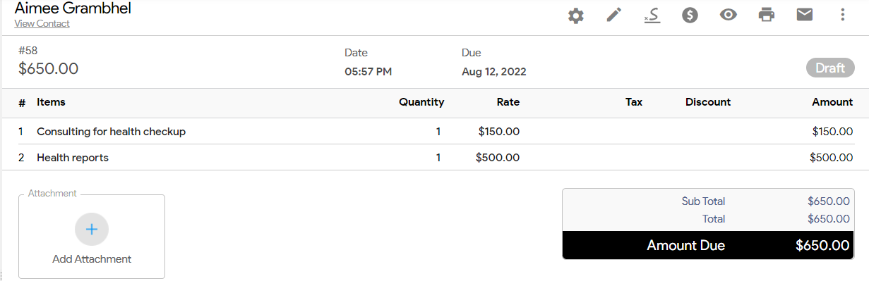Image resolution: width=869 pixels, height=281 pixels.
Task: Open invoice settings gear icon
Action: (576, 15)
